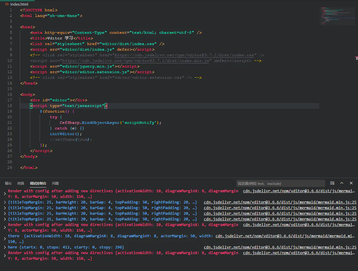Click the HTML file icon on index.html tab
The height and width of the screenshot is (271, 358).
(x=7, y=4)
